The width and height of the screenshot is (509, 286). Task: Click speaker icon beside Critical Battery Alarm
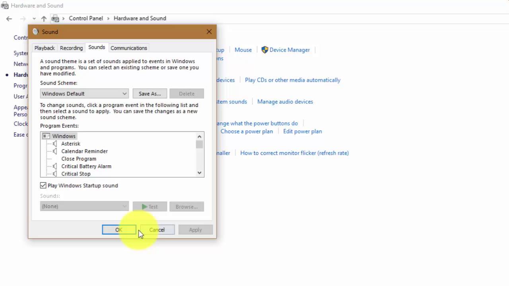(x=55, y=166)
